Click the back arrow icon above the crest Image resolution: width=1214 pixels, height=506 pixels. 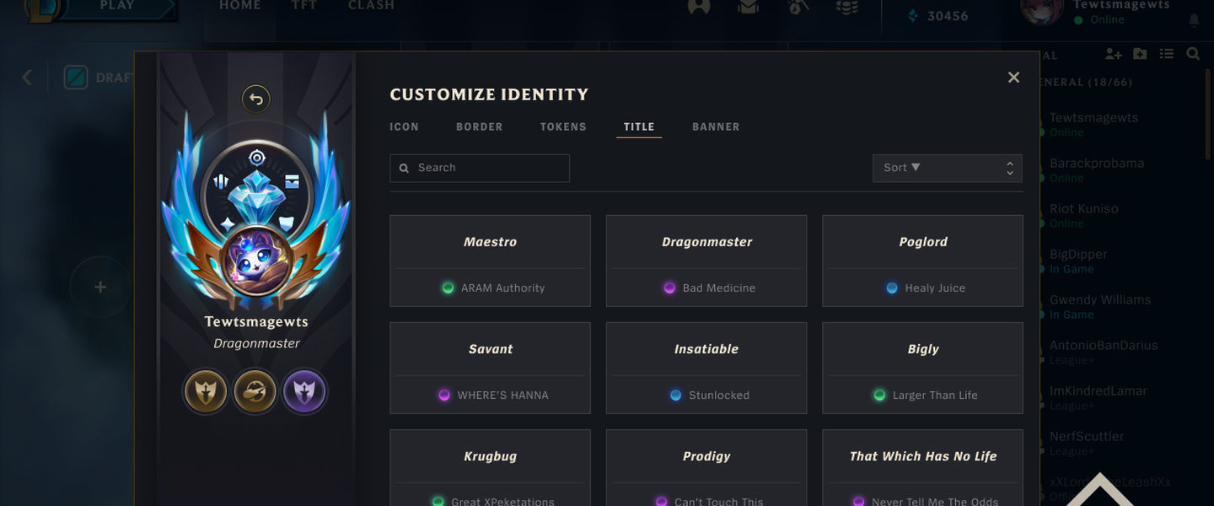pos(256,100)
